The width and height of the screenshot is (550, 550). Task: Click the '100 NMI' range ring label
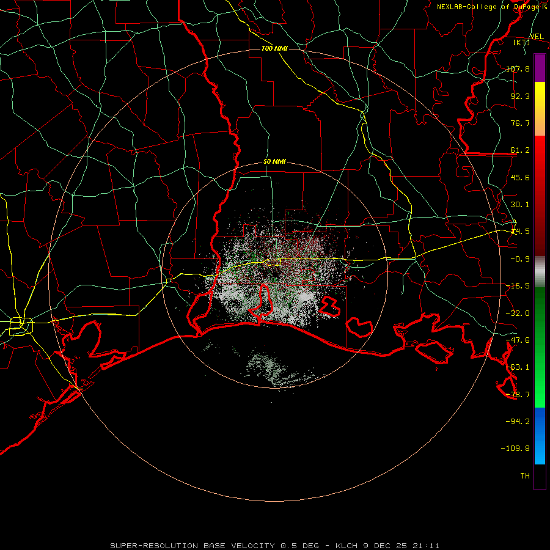click(274, 48)
